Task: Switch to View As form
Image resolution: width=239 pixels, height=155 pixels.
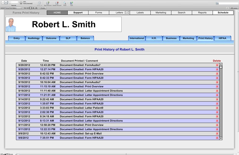Action: pyautogui.click(x=31, y=8)
